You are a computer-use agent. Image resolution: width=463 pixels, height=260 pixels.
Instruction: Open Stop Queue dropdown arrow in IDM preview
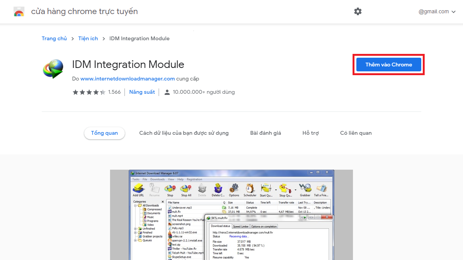click(x=295, y=189)
